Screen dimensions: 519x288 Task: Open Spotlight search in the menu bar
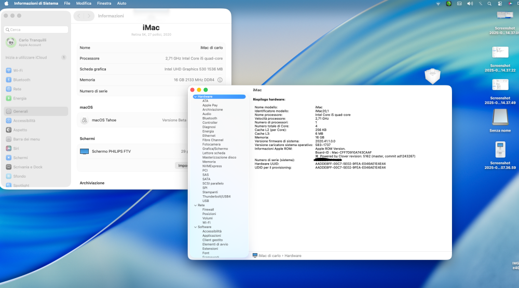489,4
